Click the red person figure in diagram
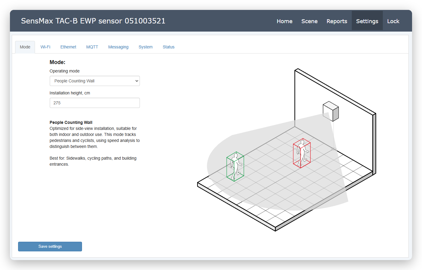 pyautogui.click(x=302, y=153)
